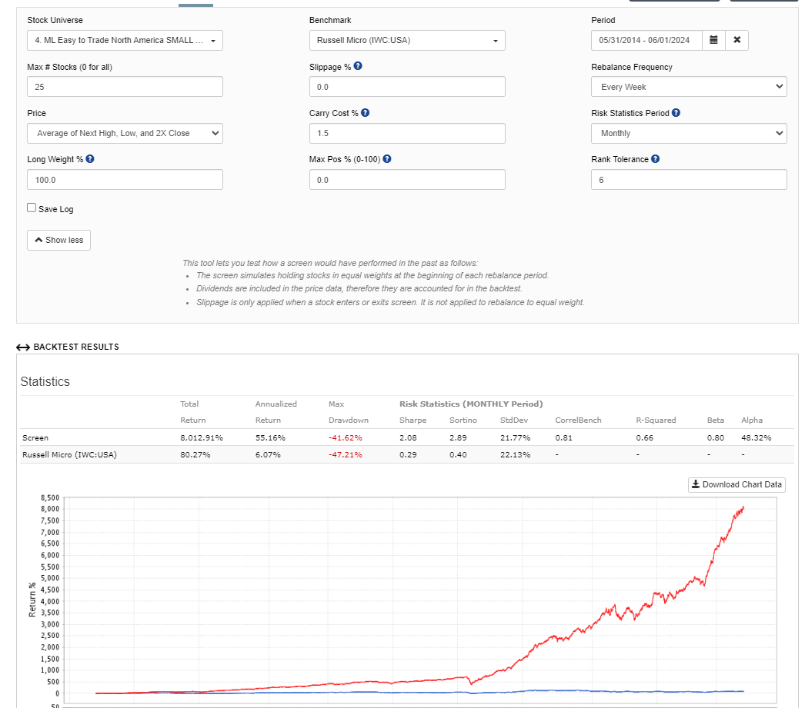Open the Period calendar picker icon
805x708 pixels.
(x=713, y=40)
